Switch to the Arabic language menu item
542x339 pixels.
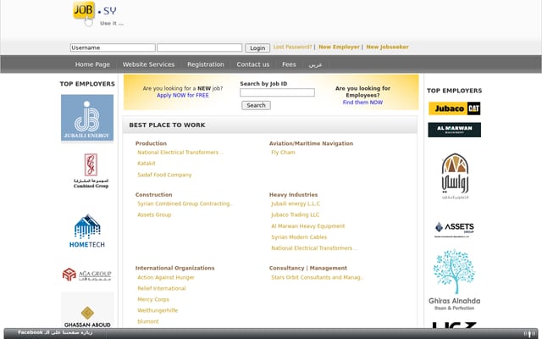[x=315, y=64]
